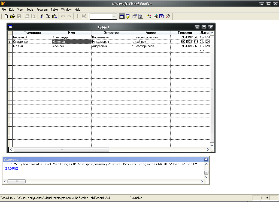Click Table1 window table icon
The image size is (279, 202).
click(x=10, y=27)
